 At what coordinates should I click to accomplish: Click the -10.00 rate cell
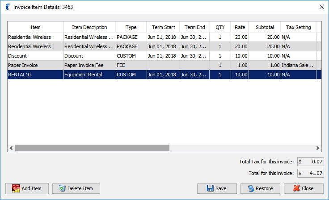click(240, 56)
